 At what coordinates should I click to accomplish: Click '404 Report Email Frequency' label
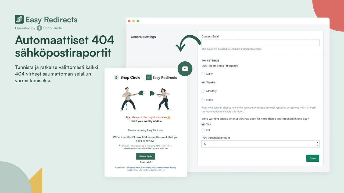(x=220, y=66)
